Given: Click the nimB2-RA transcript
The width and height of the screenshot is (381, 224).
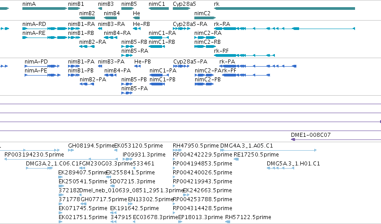Looking at the screenshot, I should [x=87, y=46].
